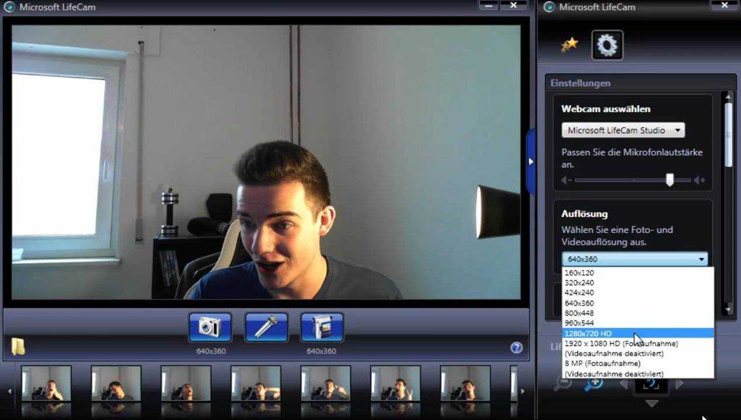Choose 640x360 in the resolution list
This screenshot has height=420, width=741.
[638, 303]
